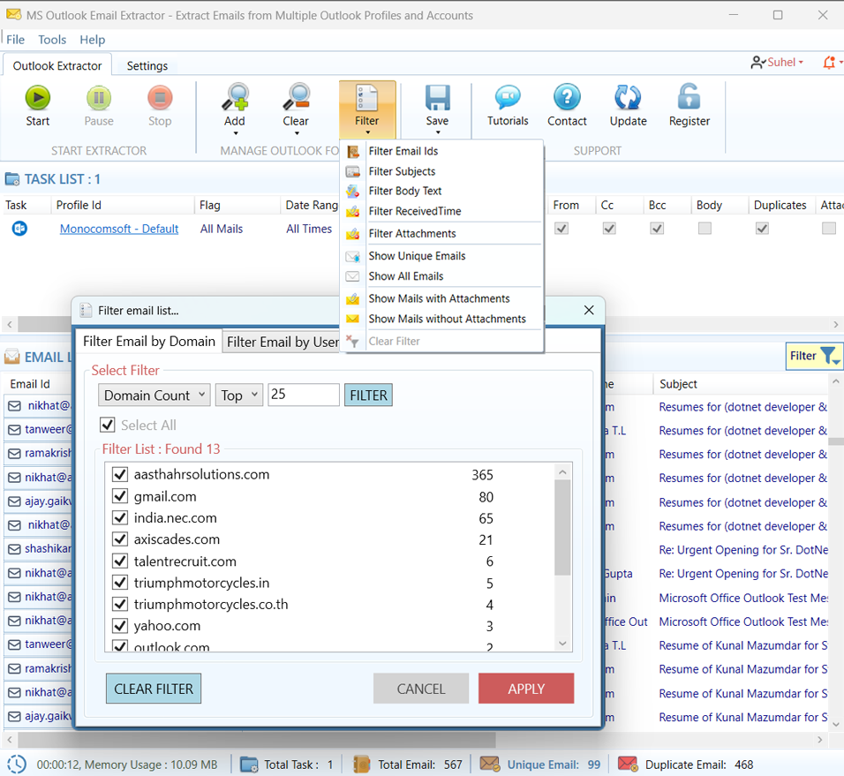Uncheck the india.nec.com domain checkbox
This screenshot has width=844, height=776.
tap(120, 517)
